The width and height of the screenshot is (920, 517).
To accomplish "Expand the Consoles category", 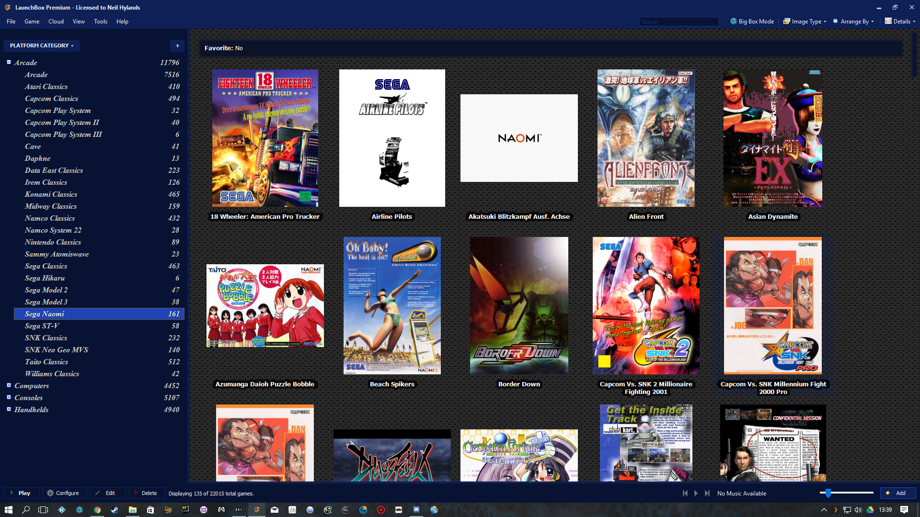I will click(9, 397).
